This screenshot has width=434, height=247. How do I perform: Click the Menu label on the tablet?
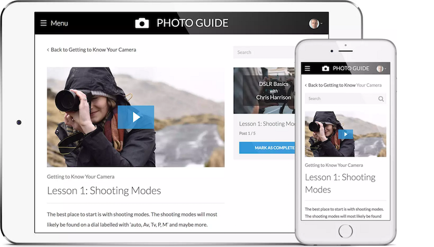60,23
